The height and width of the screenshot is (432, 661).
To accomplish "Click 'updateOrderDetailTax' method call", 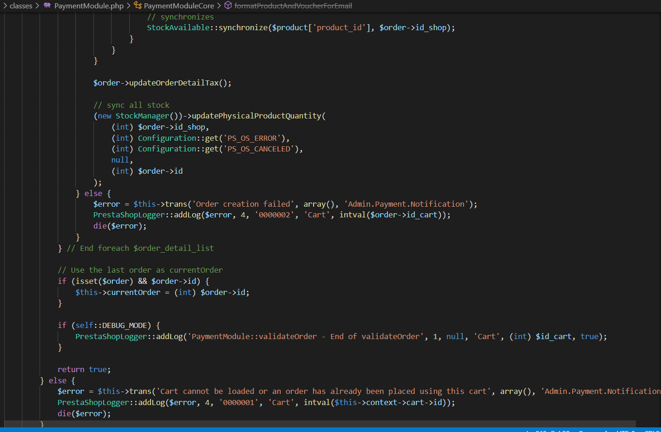I will pos(174,83).
